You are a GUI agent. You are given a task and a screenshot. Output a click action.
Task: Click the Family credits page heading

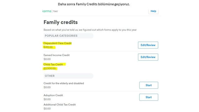click(61, 22)
